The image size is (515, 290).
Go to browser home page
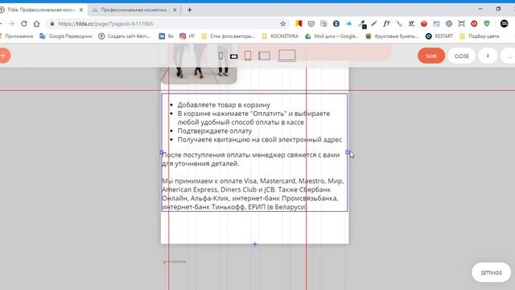pyautogui.click(x=36, y=23)
